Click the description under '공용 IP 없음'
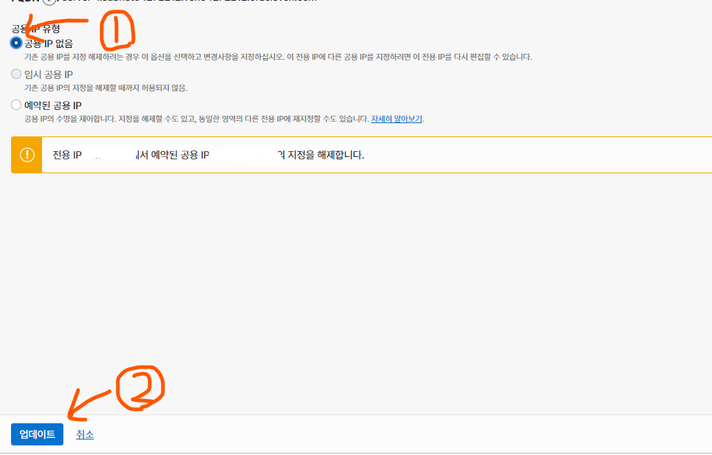Image resolution: width=712 pixels, height=455 pixels. coord(278,58)
